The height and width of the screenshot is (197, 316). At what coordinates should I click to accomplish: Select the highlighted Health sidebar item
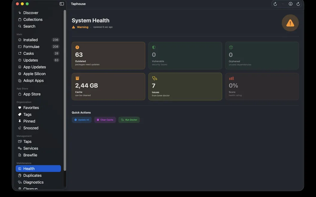coord(38,169)
